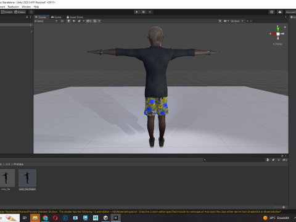This screenshot has height=222, width=296.
Task: Search by type icon in Project panel
Action: click(268, 160)
